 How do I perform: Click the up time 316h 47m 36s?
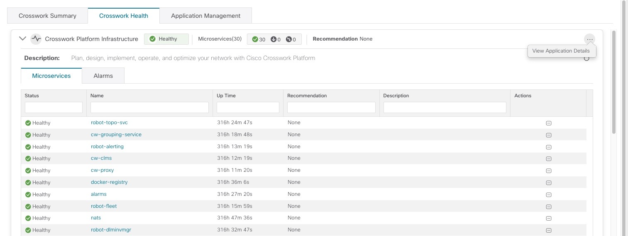point(235,218)
